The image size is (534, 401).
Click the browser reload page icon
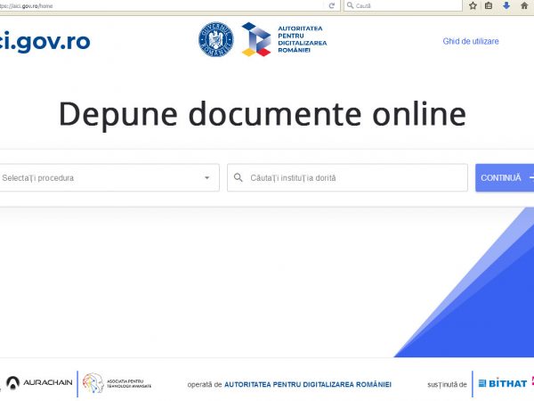point(332,5)
